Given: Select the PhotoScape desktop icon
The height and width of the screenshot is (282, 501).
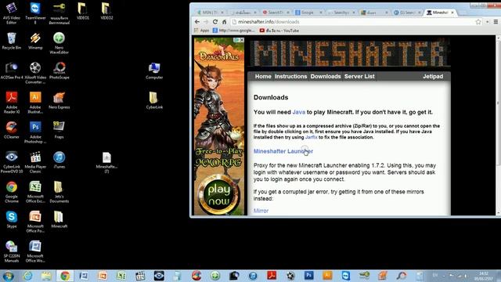Looking at the screenshot, I should coord(59,70).
